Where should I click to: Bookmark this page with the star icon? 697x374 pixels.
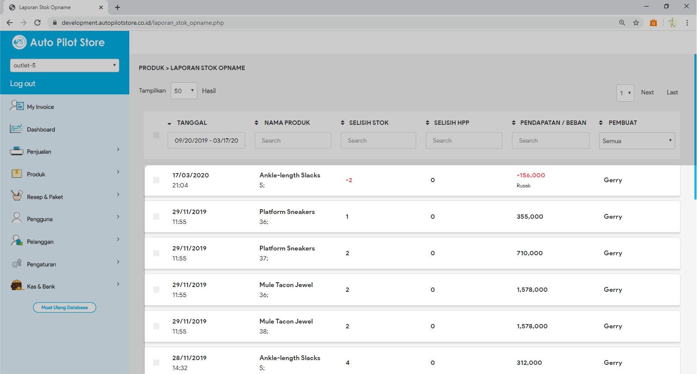636,23
